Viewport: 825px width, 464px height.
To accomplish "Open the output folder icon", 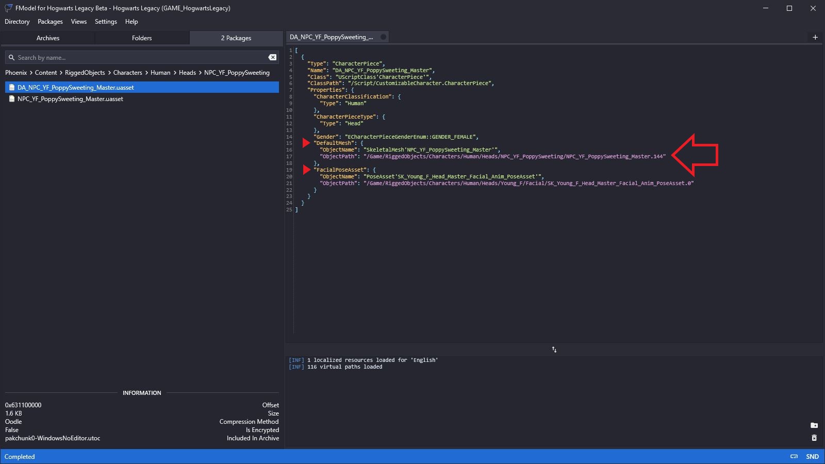I will tap(814, 425).
